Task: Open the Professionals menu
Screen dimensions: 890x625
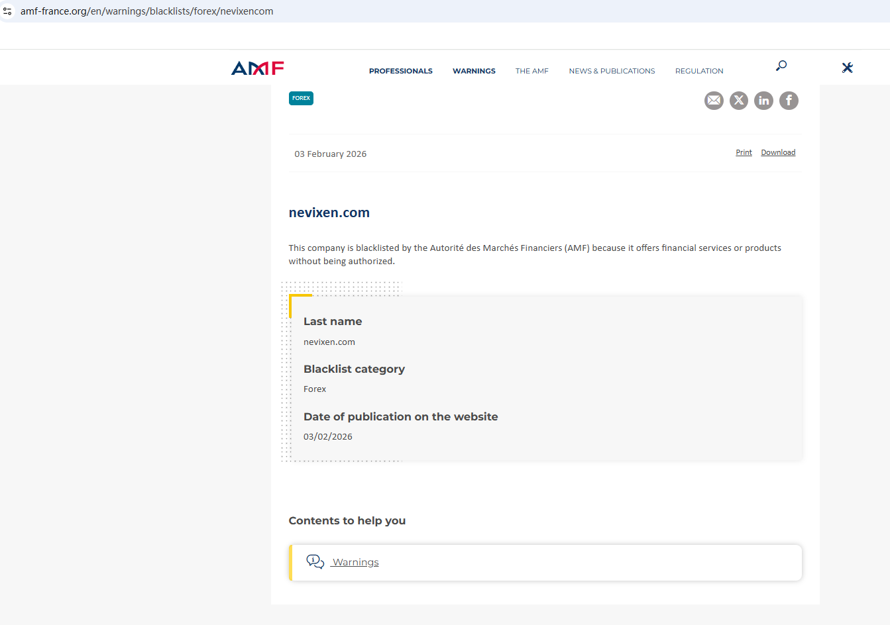Action: (x=401, y=71)
